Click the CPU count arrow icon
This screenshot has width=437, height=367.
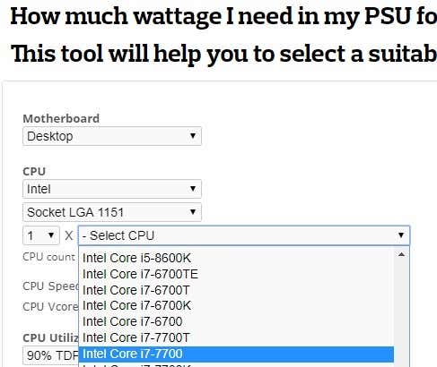[x=51, y=235]
